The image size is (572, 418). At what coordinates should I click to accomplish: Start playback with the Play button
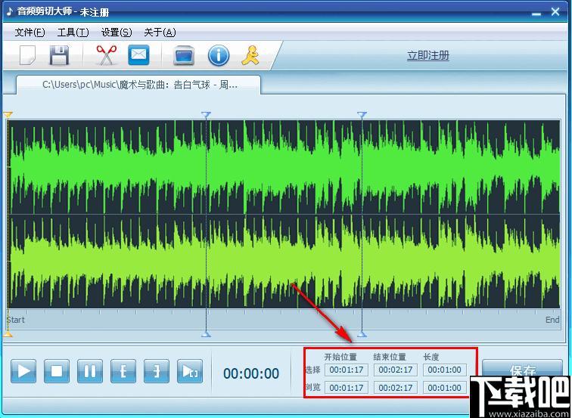pos(23,371)
